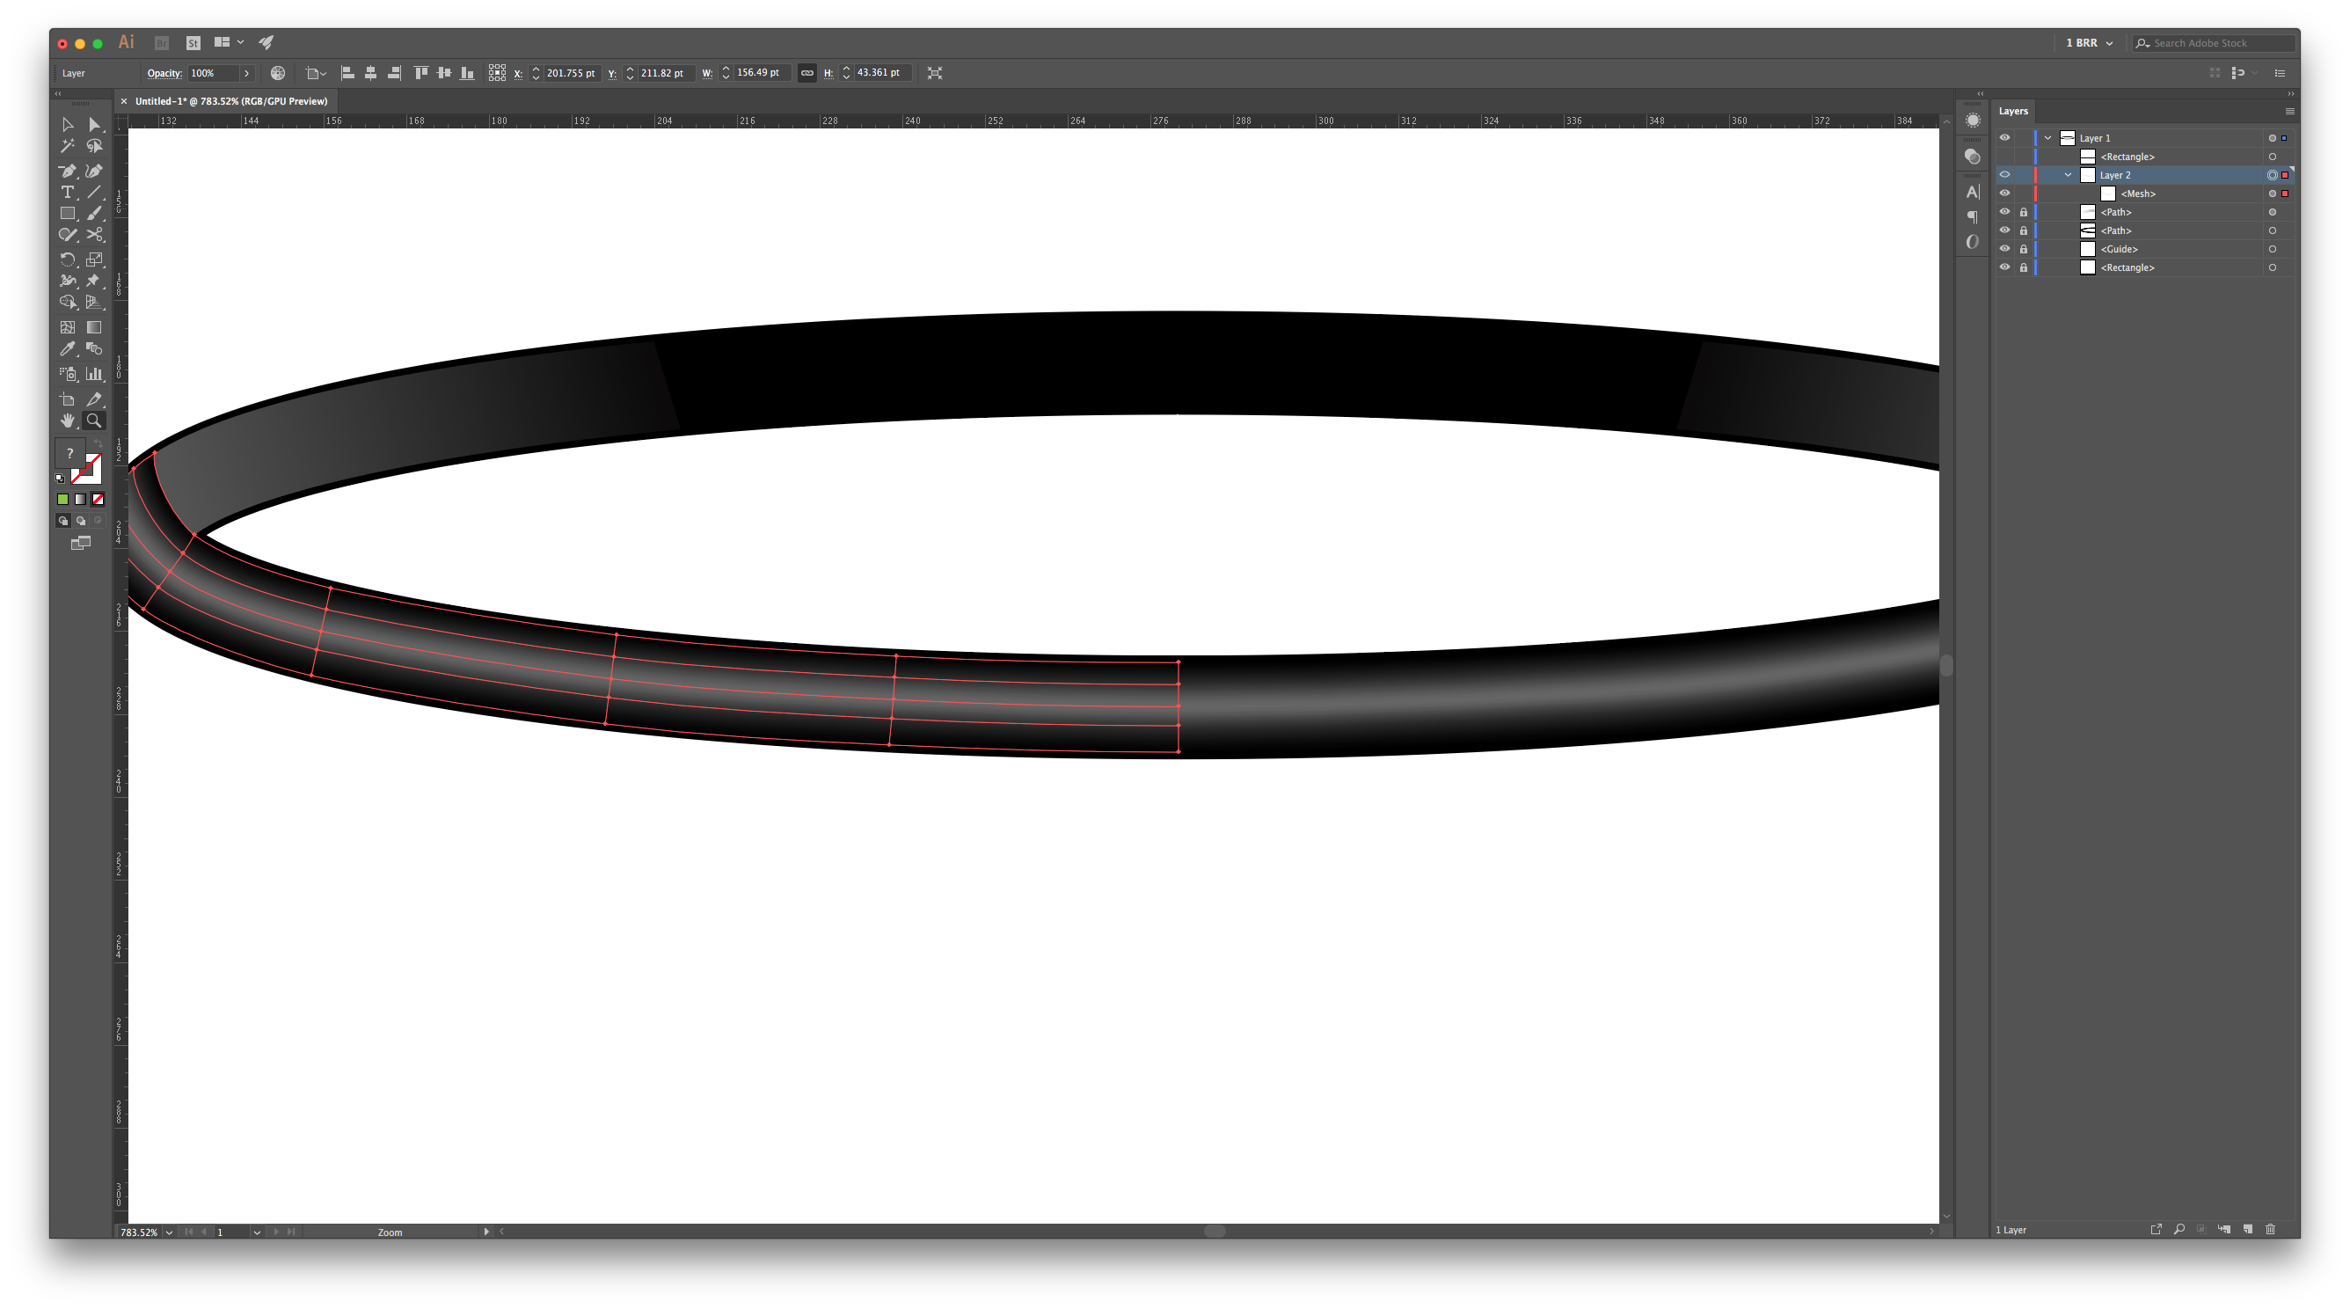
Task: Open the Layers panel menu
Action: point(2289,112)
